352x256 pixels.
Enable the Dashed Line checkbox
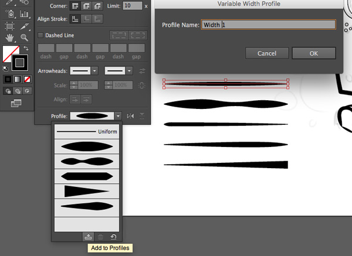[40, 35]
